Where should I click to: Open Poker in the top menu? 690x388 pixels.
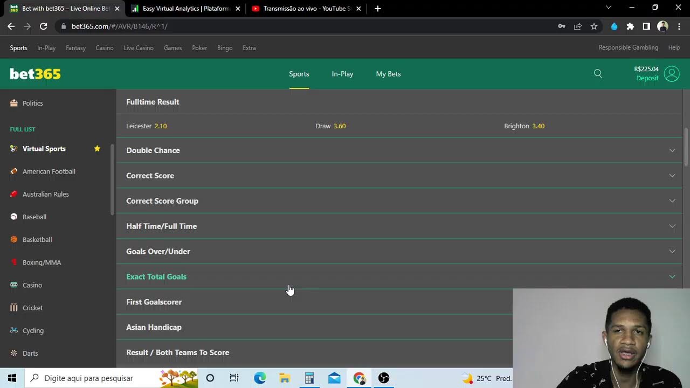[x=199, y=48]
